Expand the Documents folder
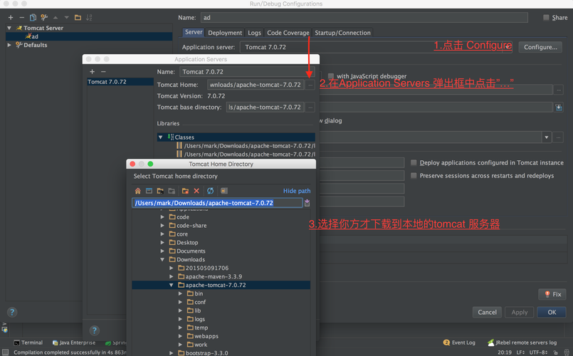The width and height of the screenshot is (573, 356). pos(162,251)
